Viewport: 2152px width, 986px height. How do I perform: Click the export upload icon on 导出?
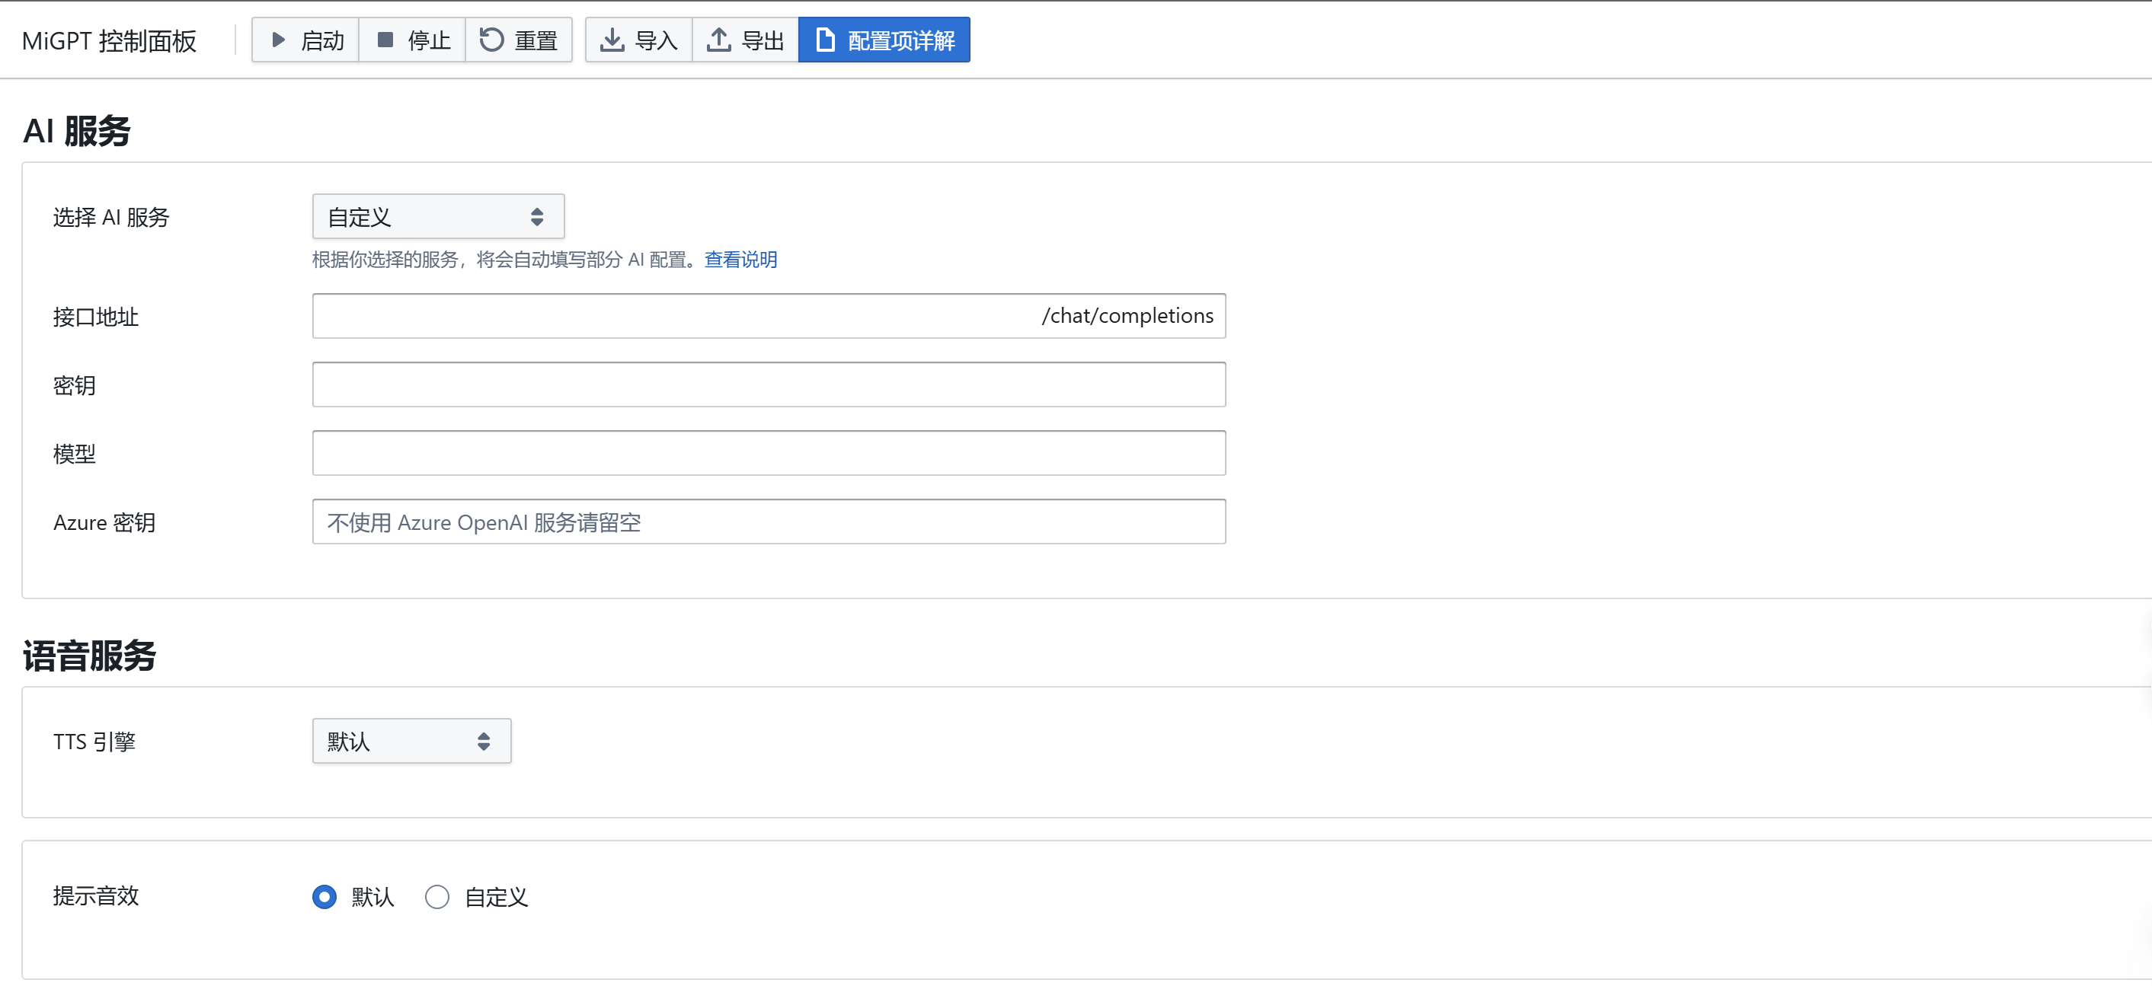tap(718, 40)
